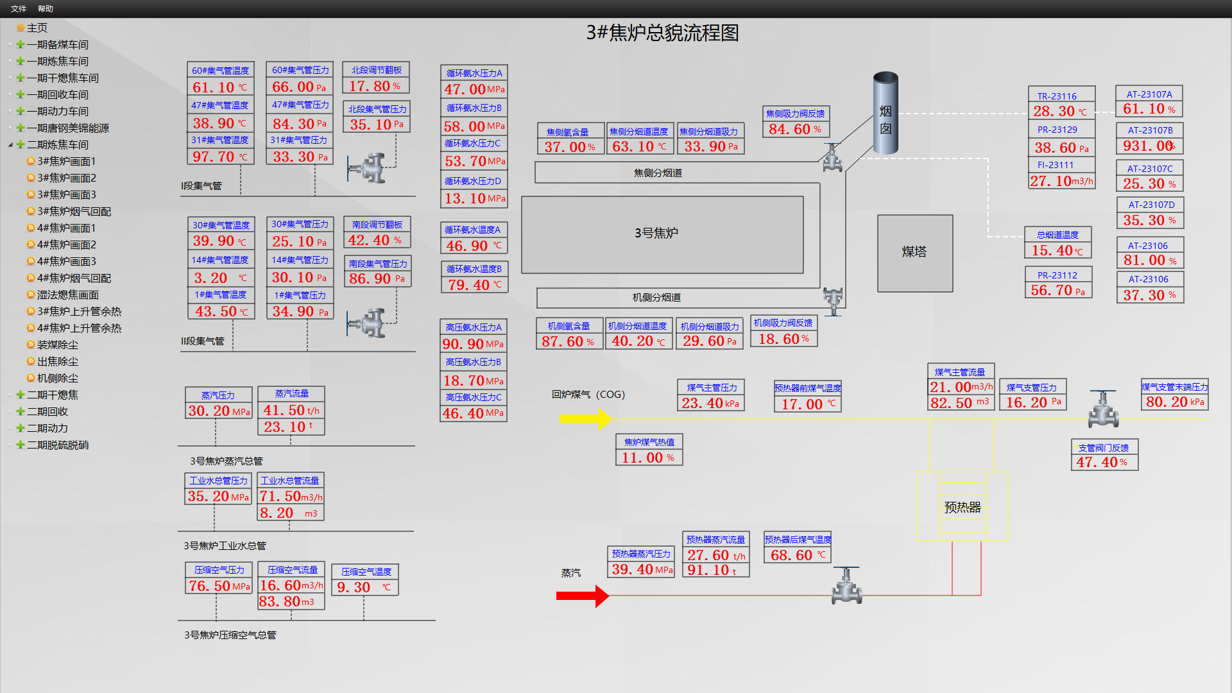Collapse the 二期炼焦车间 tree node
1232x693 pixels.
10,145
